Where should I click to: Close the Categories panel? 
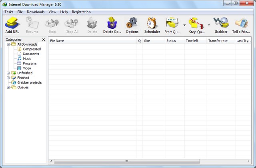click(44, 40)
